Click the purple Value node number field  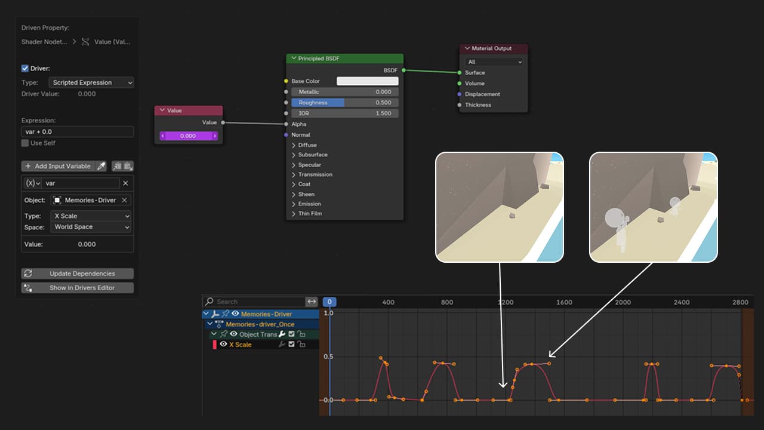pyautogui.click(x=189, y=136)
